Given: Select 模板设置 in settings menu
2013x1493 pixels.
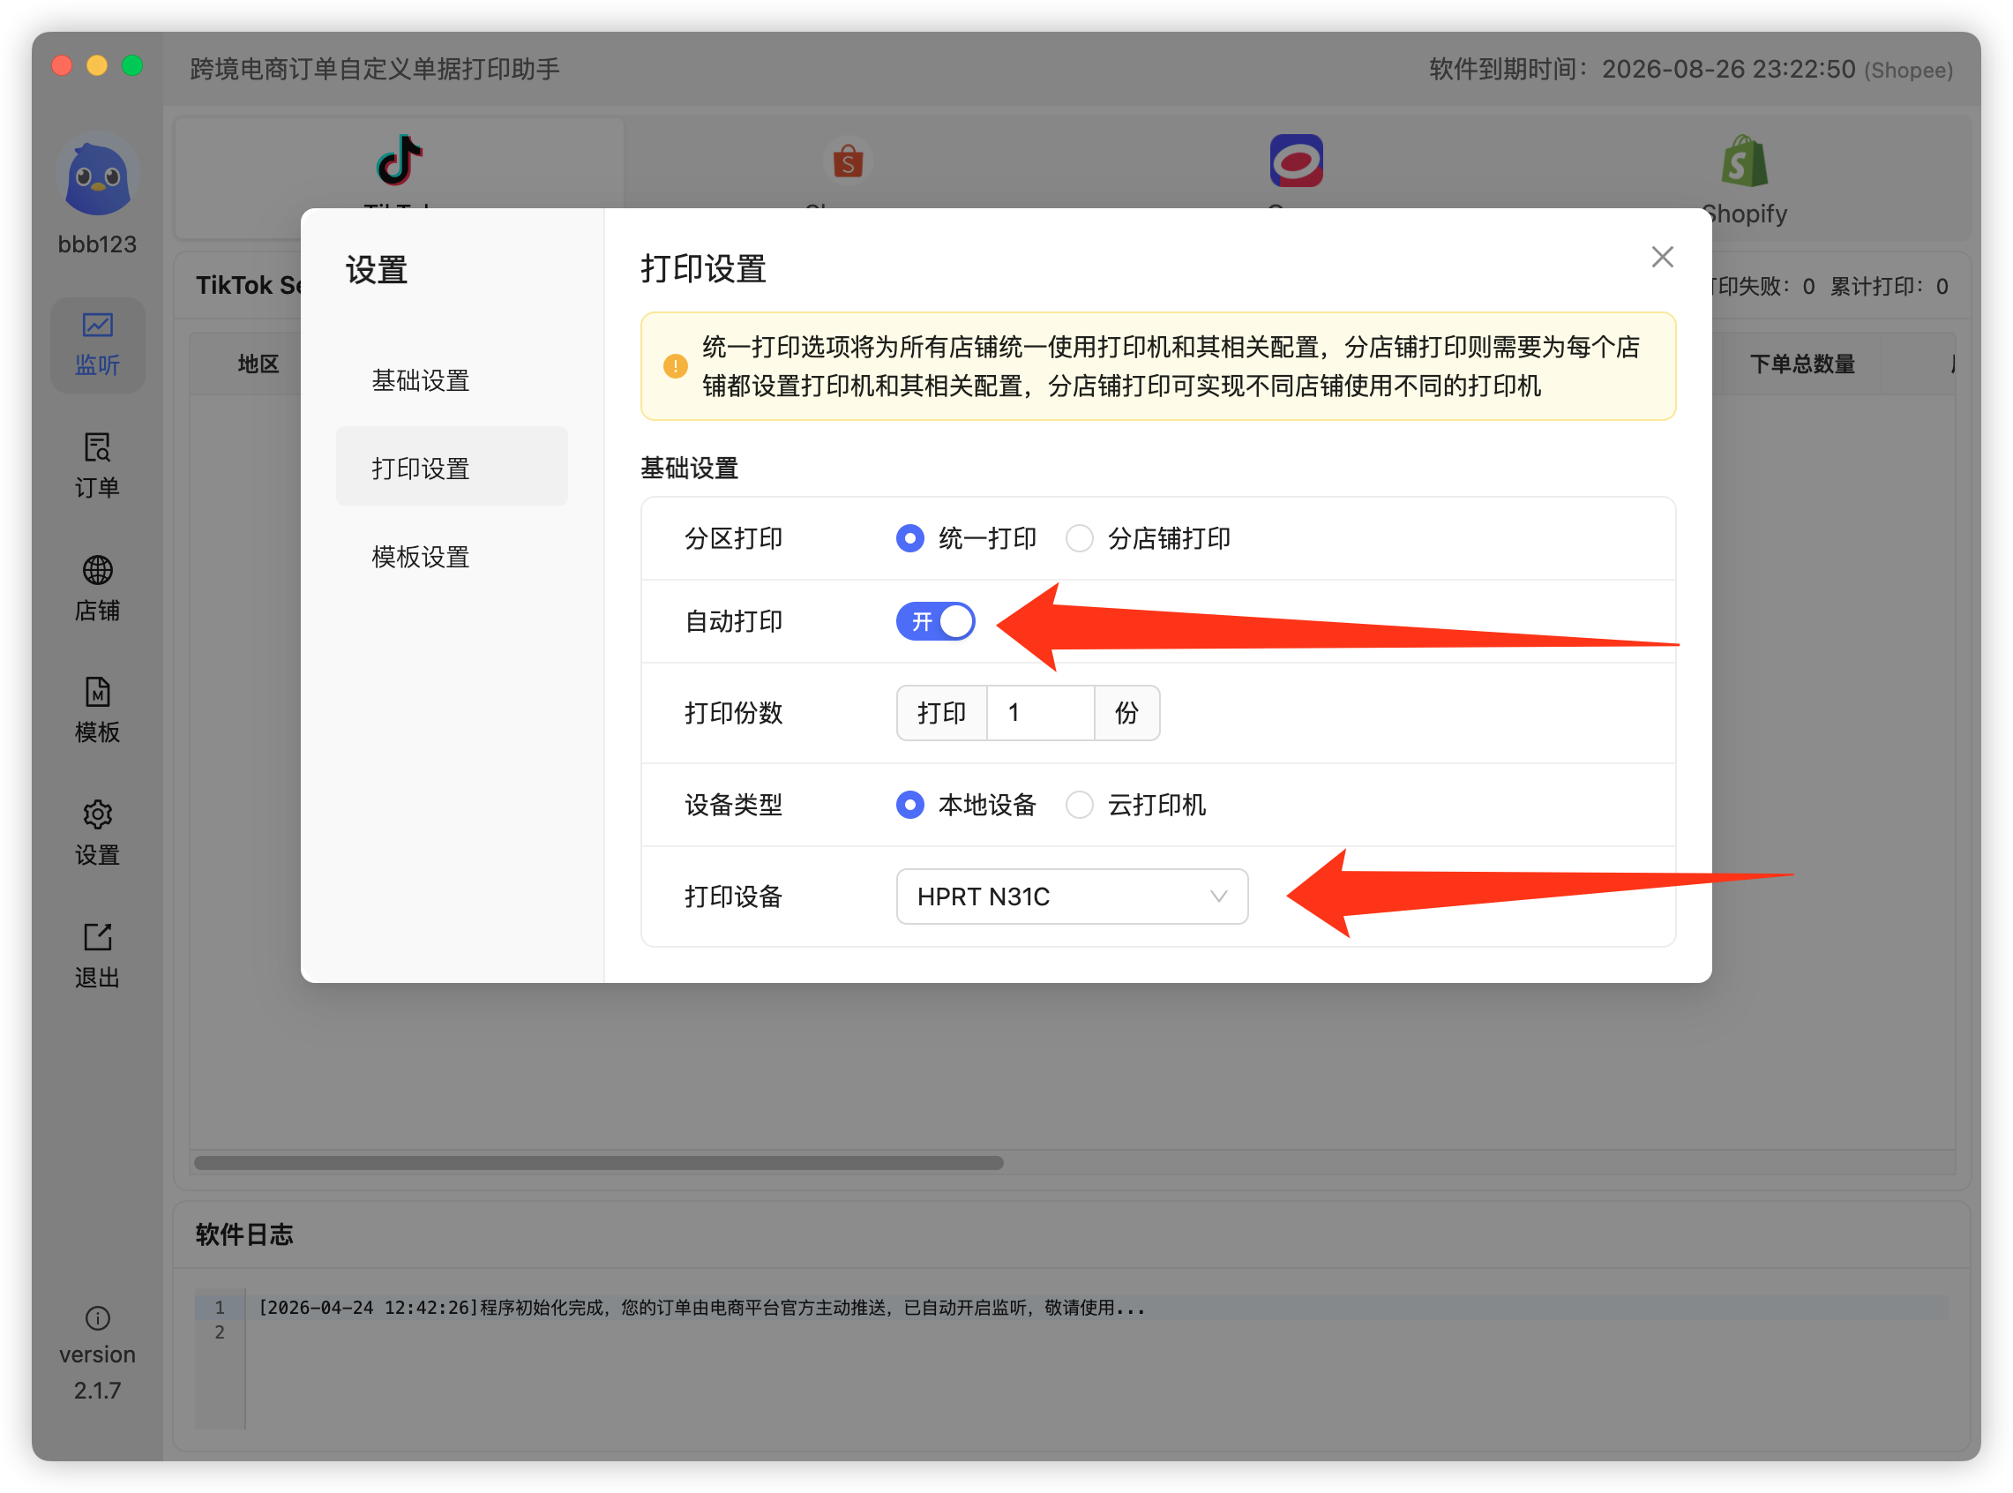Looking at the screenshot, I should pyautogui.click(x=452, y=556).
